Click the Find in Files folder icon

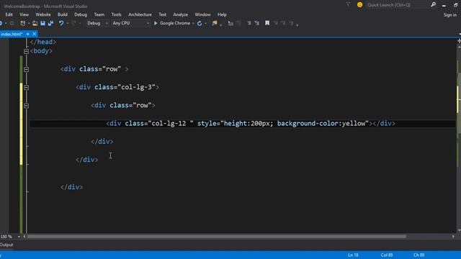tap(215, 23)
